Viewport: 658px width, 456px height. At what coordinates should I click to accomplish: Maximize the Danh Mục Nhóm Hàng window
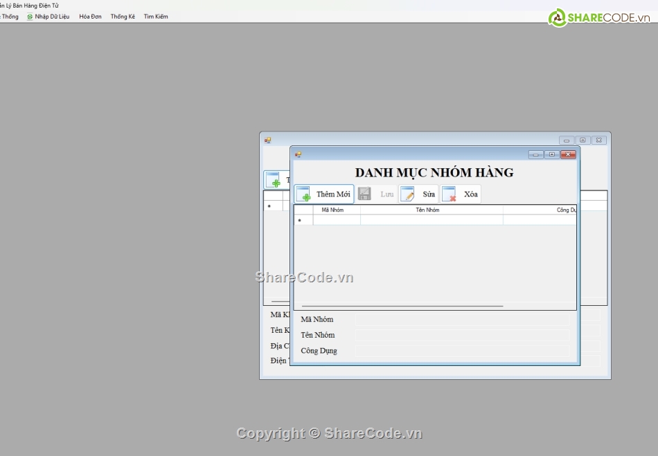pyautogui.click(x=551, y=154)
